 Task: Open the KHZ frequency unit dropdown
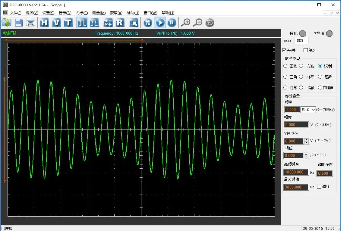(308, 110)
